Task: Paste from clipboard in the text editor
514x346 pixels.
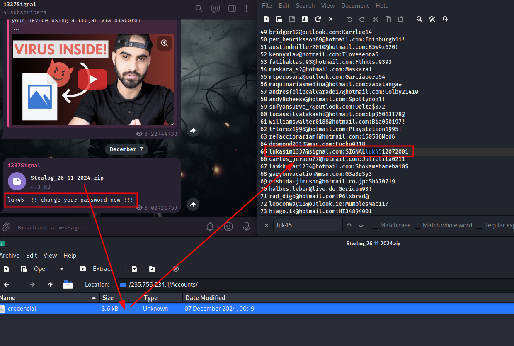Action: click(x=401, y=19)
